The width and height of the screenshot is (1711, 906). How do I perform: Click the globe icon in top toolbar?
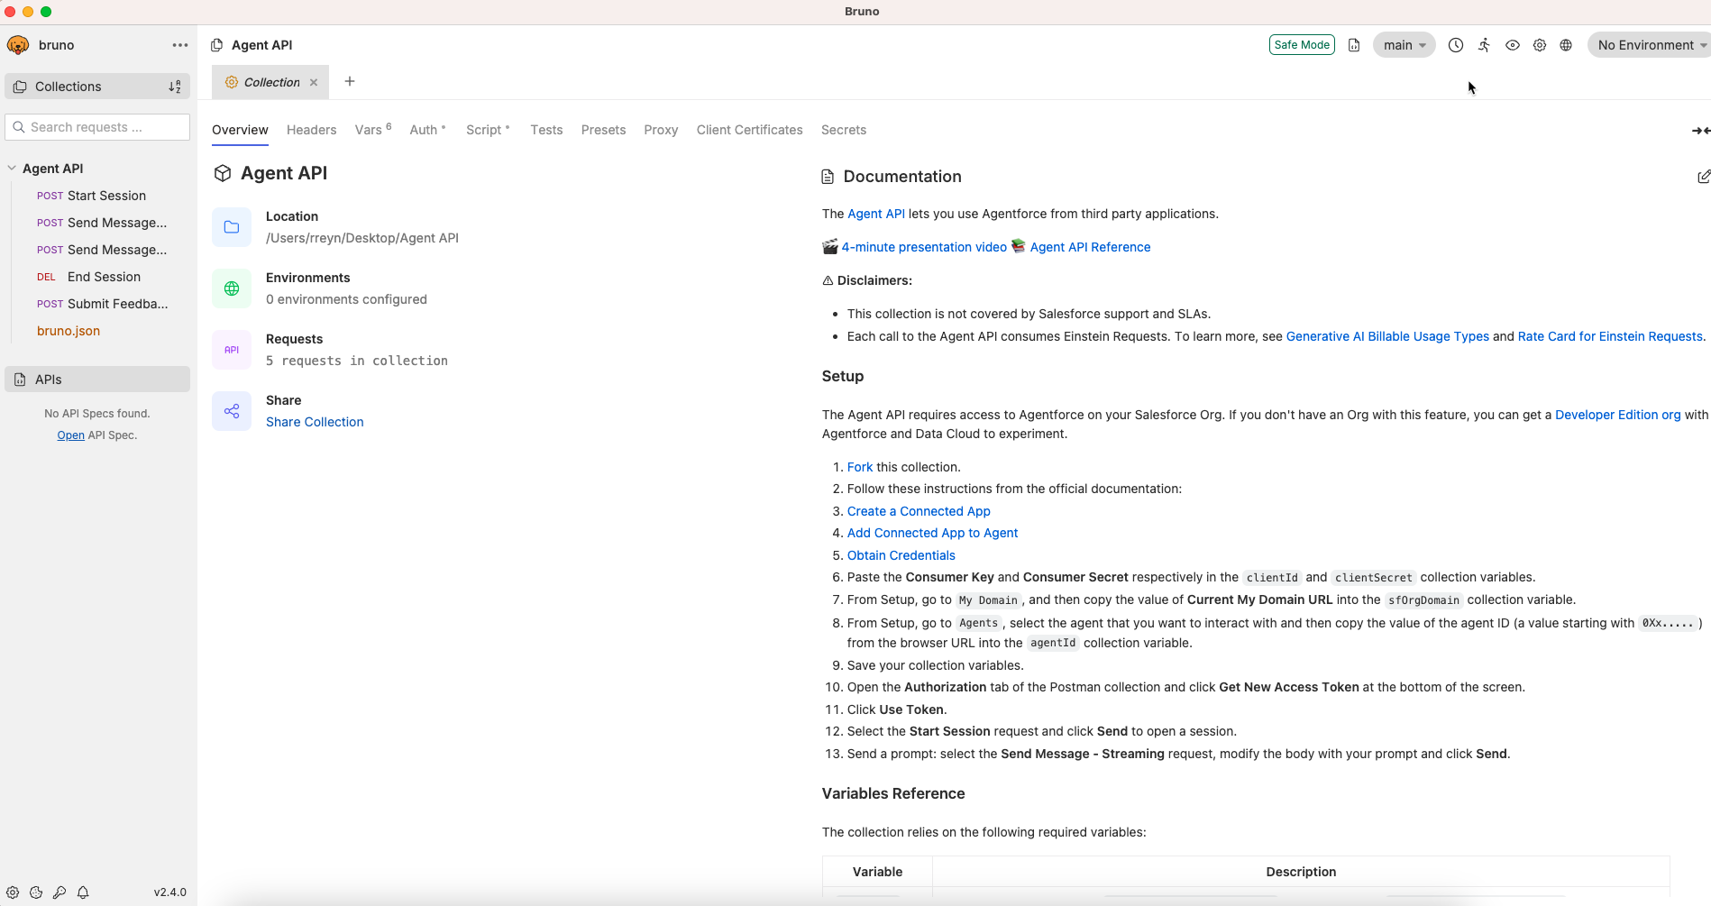1566,45
